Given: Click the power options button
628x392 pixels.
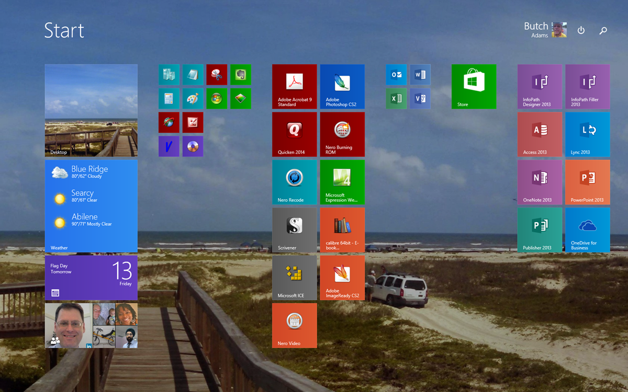Looking at the screenshot, I should [581, 30].
